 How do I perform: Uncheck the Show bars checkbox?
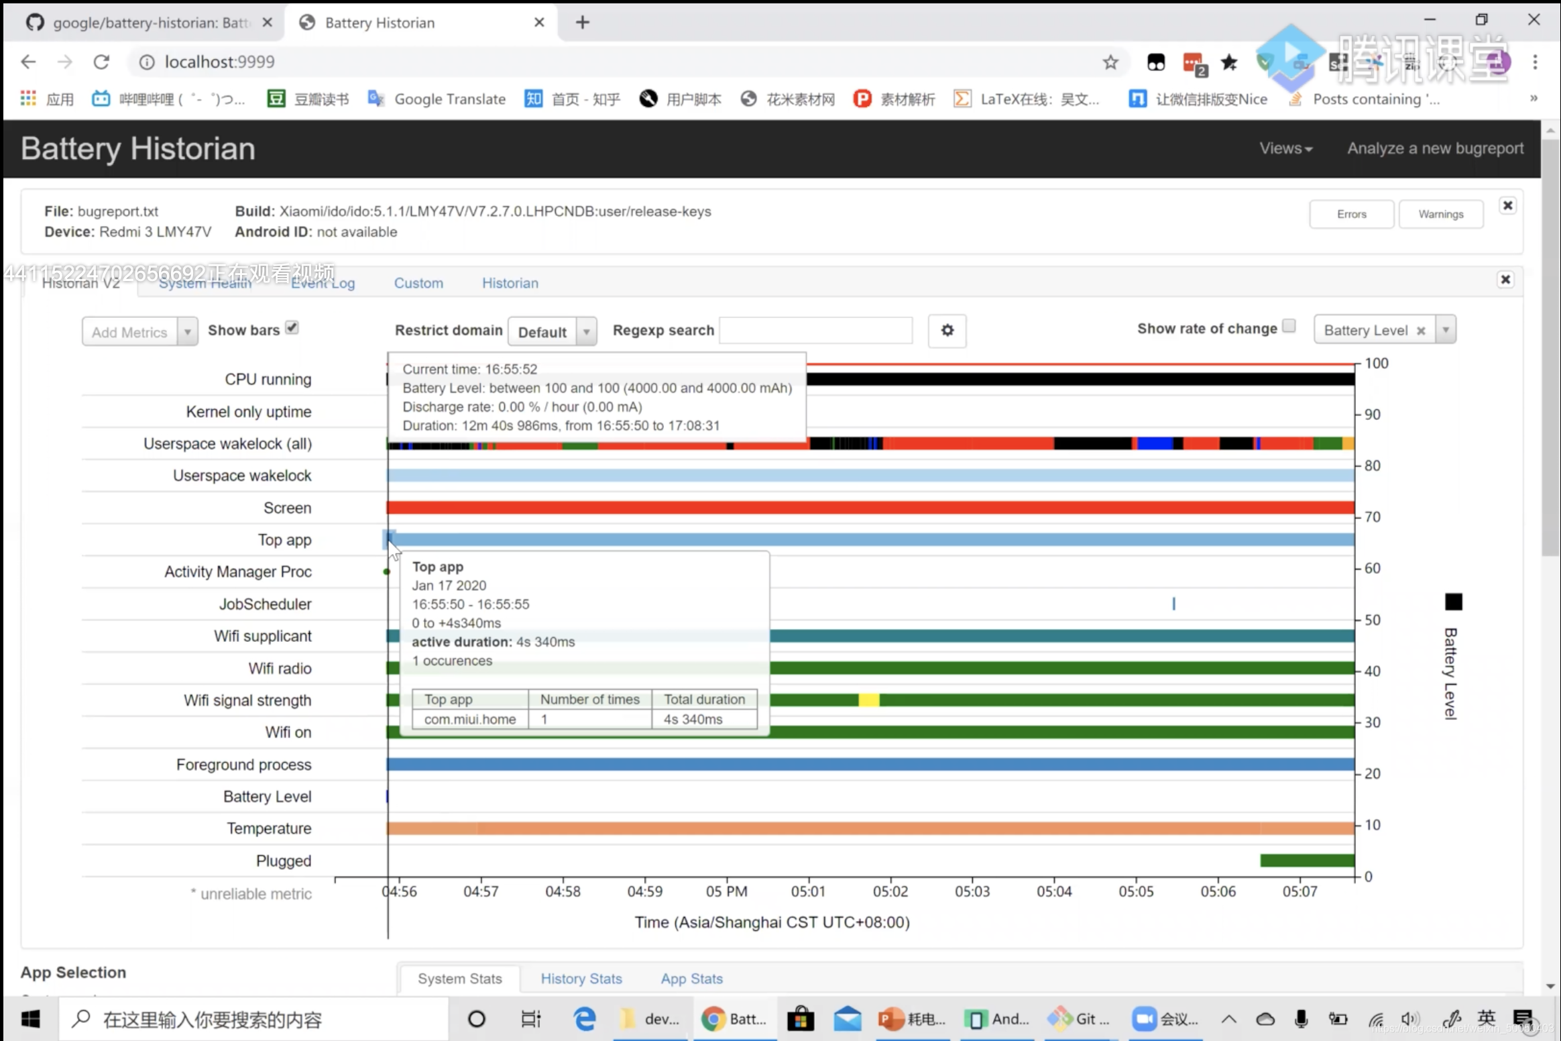click(292, 328)
